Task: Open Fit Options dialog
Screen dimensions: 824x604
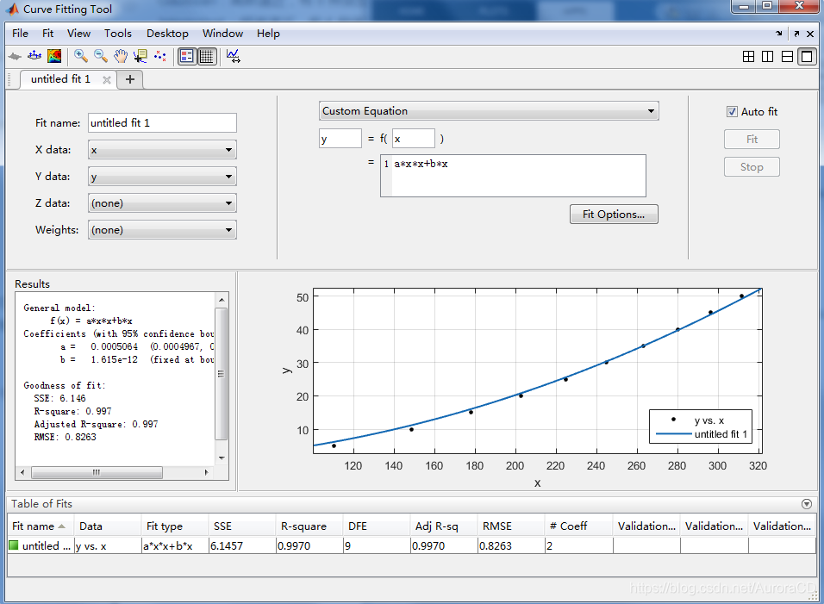Action: pos(614,215)
